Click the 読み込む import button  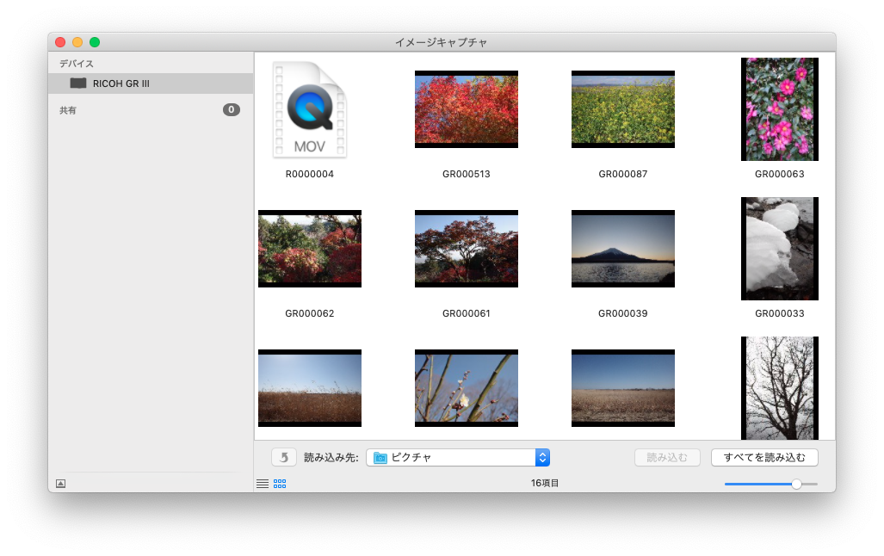point(667,457)
